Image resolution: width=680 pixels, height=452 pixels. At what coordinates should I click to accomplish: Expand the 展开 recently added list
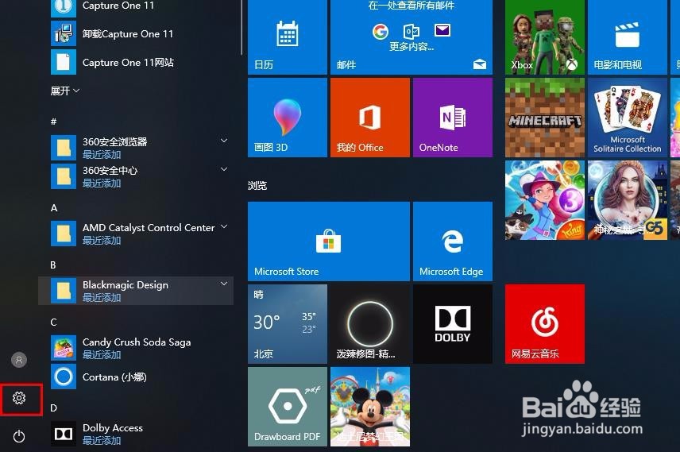(x=65, y=91)
